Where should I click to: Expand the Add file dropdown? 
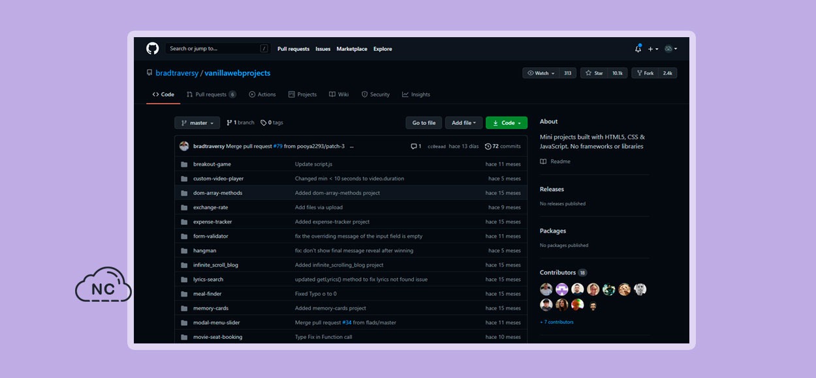pyautogui.click(x=464, y=123)
